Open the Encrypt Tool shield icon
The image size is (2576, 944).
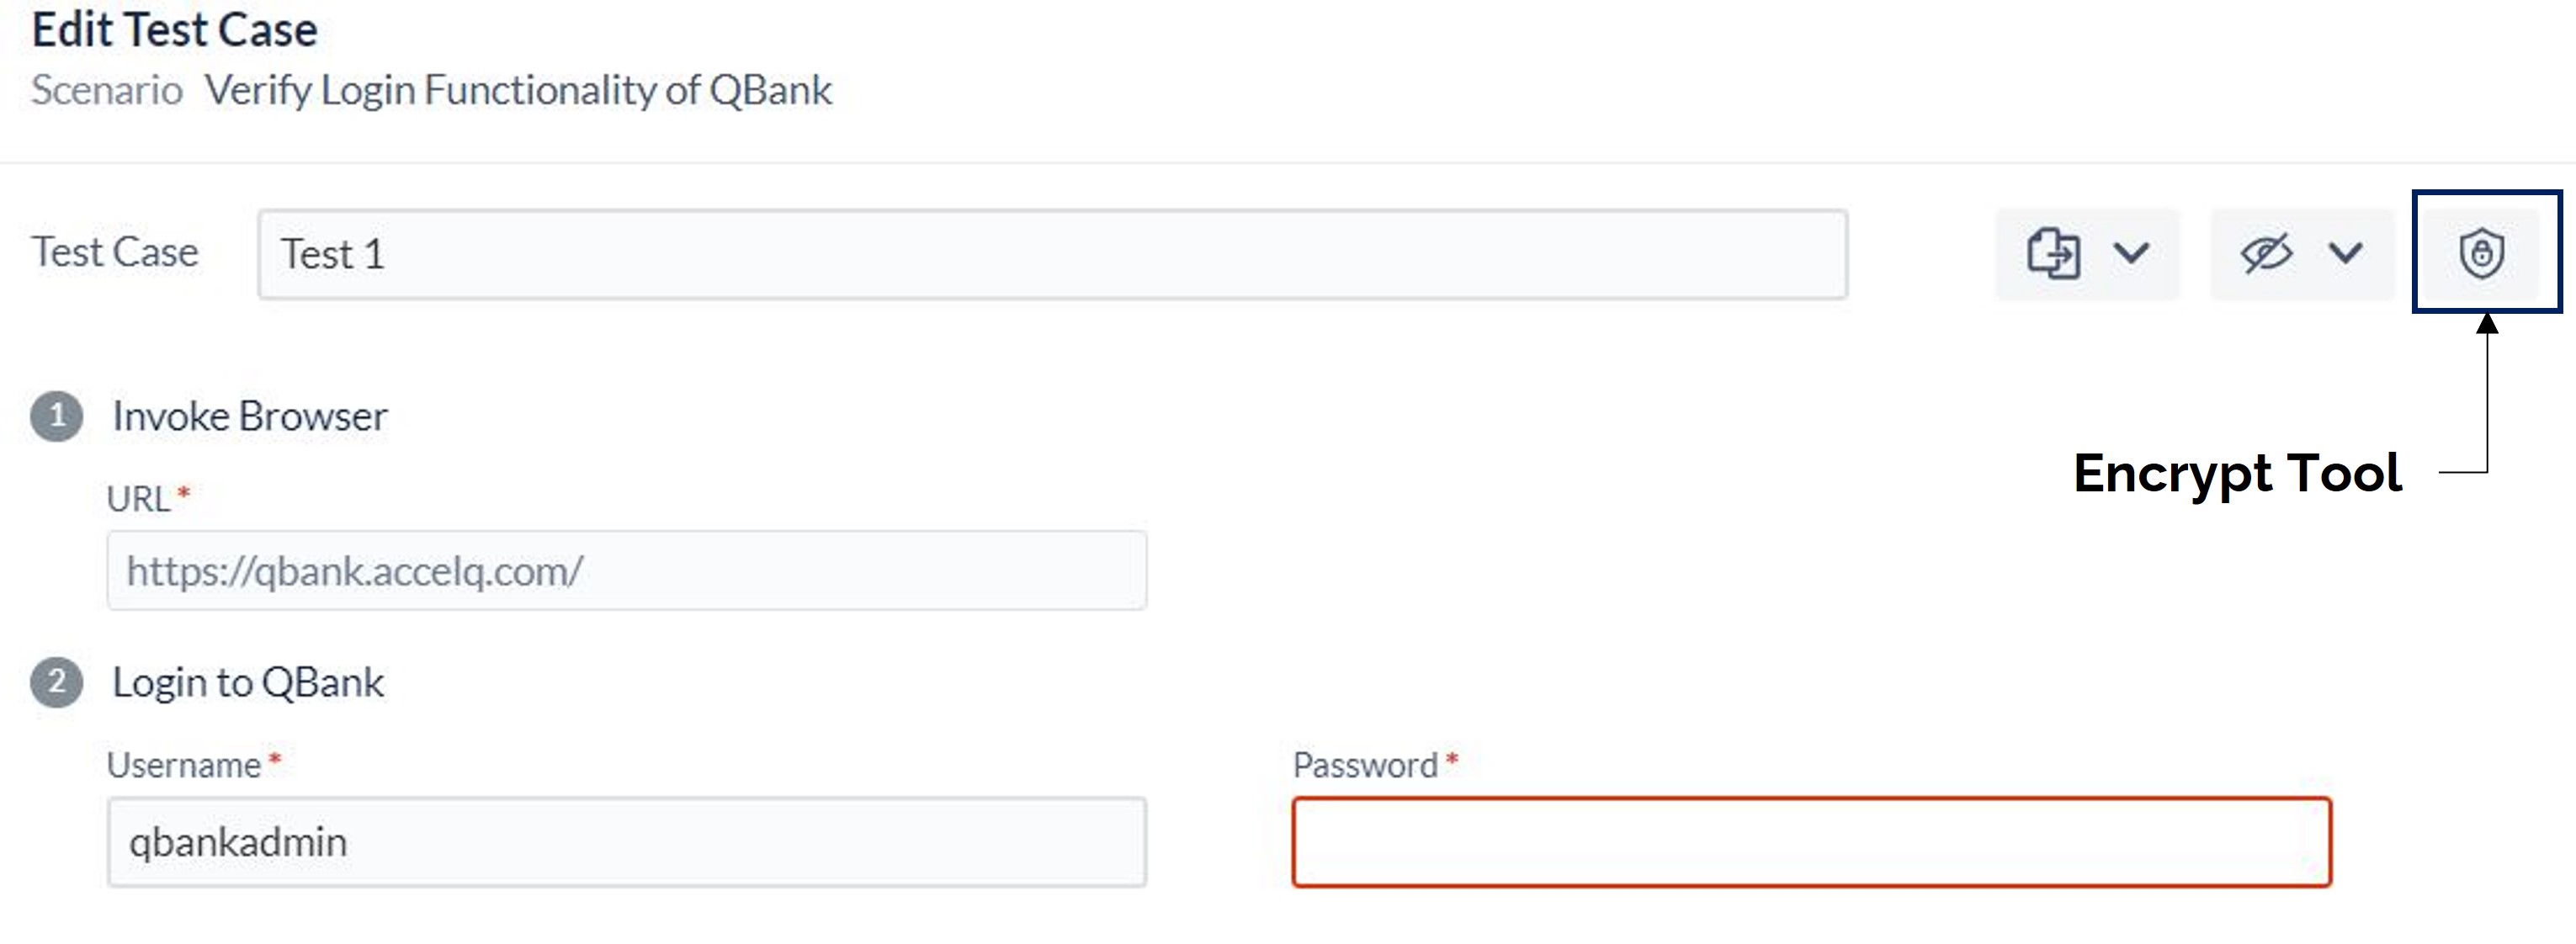coord(2481,253)
